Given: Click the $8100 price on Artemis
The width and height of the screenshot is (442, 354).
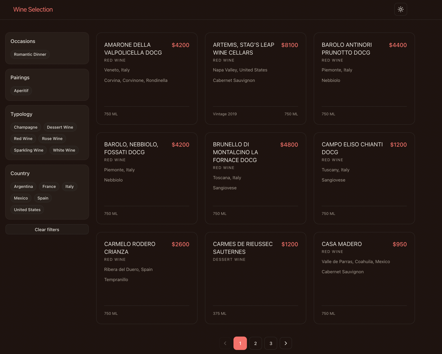Looking at the screenshot, I should (x=290, y=45).
